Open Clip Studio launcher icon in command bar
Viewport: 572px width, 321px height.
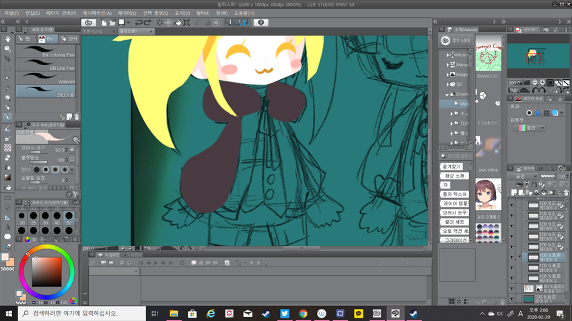(x=89, y=23)
